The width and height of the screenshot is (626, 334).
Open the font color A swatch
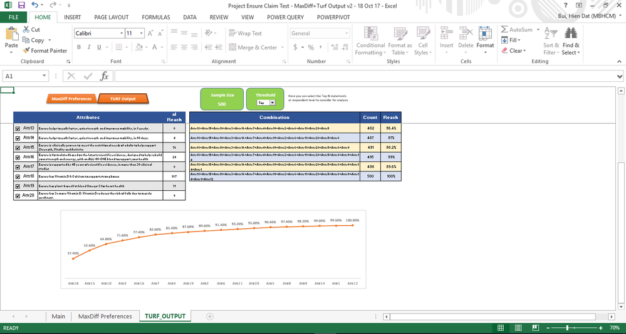155,47
